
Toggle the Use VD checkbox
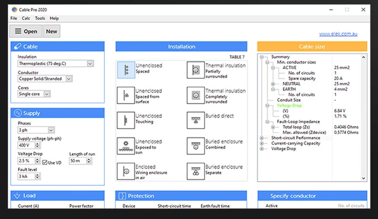coord(45,162)
